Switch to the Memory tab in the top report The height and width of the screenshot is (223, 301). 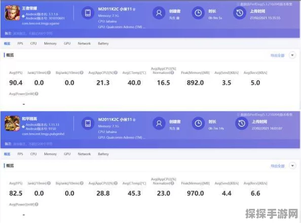[50, 43]
